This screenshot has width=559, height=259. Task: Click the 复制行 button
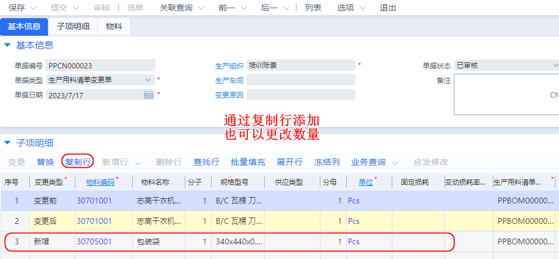(78, 162)
